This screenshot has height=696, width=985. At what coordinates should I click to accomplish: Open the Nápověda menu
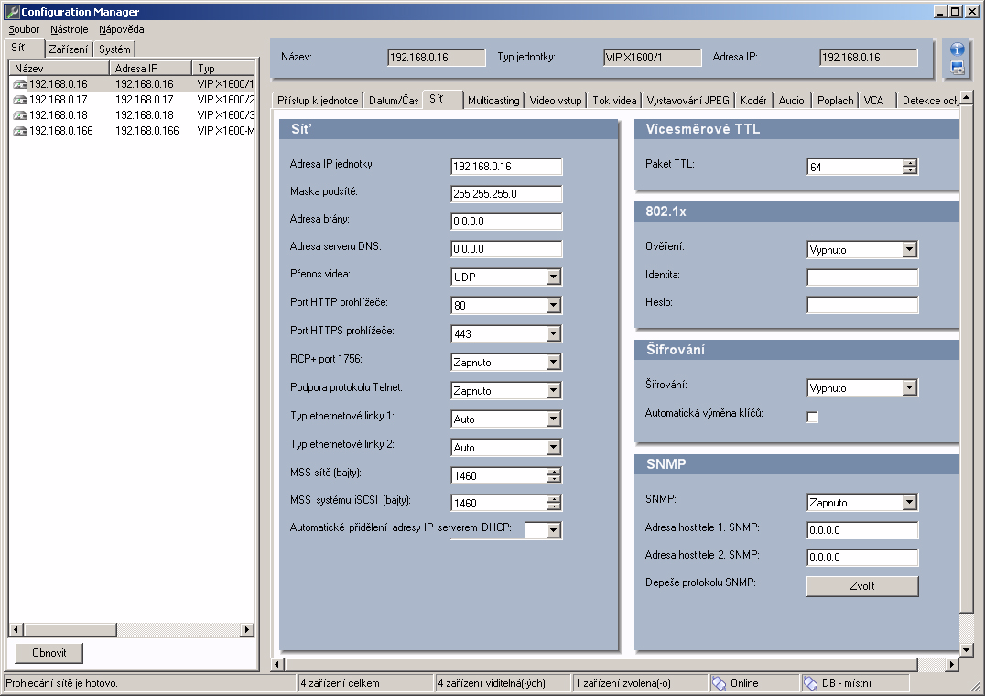[x=121, y=29]
